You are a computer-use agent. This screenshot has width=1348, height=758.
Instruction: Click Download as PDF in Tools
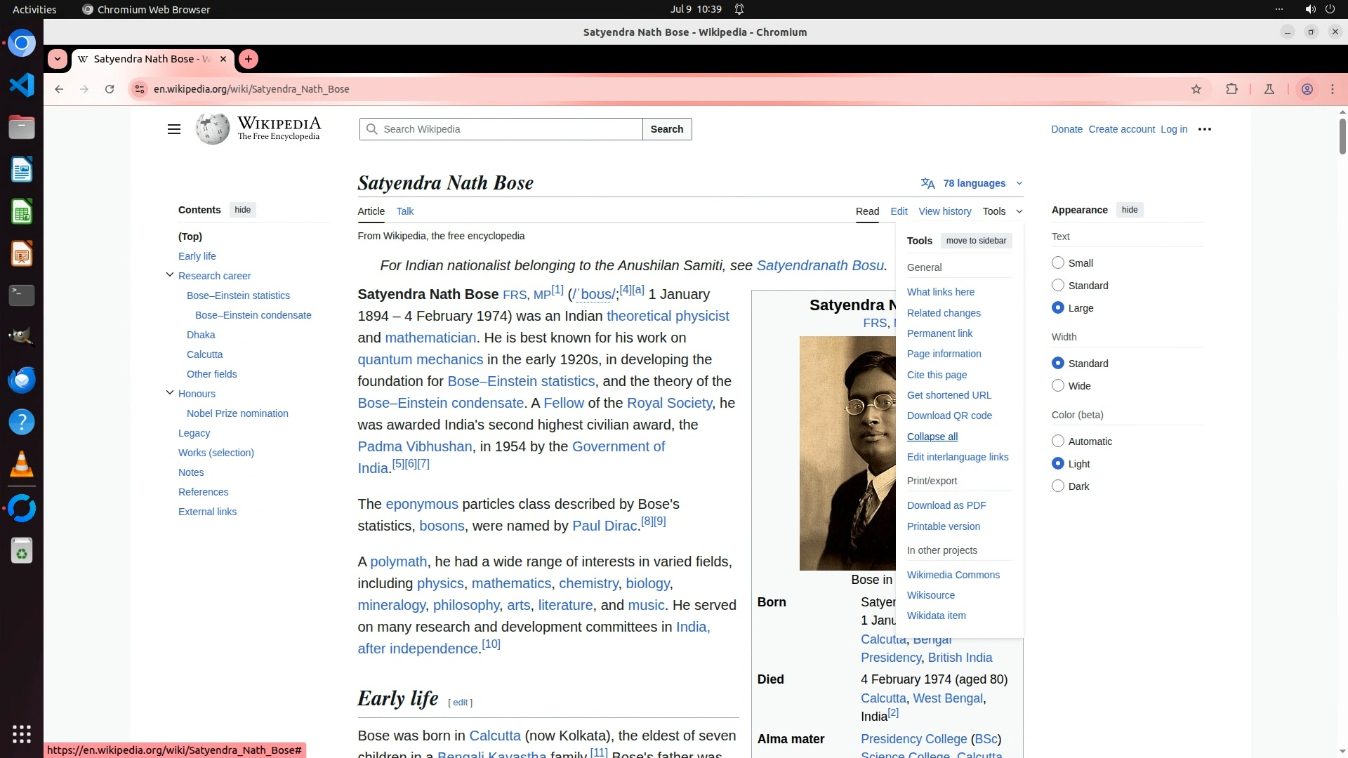[946, 505]
